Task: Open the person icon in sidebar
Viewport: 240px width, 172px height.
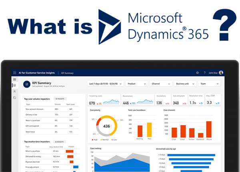Action: point(14,91)
